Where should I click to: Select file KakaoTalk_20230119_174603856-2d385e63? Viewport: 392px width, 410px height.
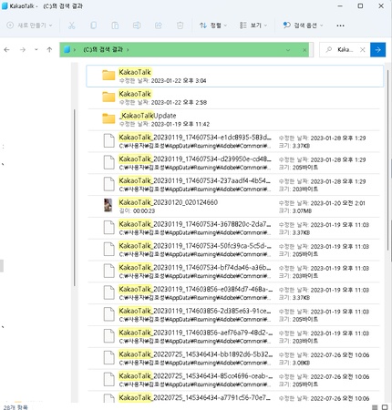[234, 315]
